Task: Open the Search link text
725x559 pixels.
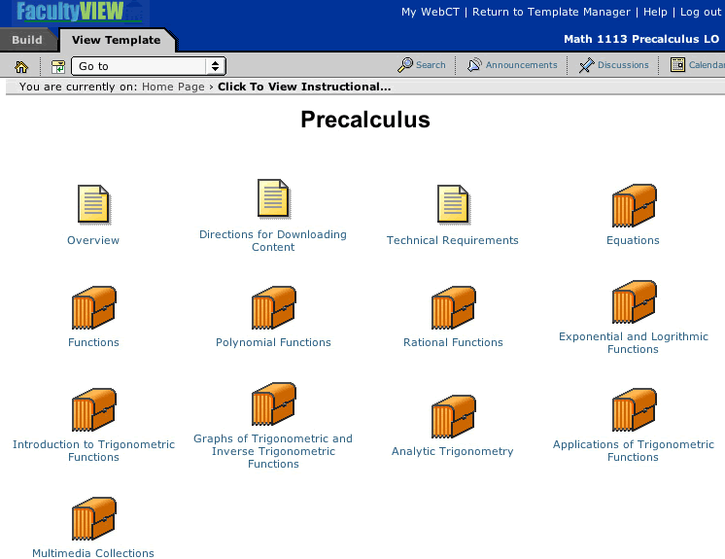Action: pos(431,65)
